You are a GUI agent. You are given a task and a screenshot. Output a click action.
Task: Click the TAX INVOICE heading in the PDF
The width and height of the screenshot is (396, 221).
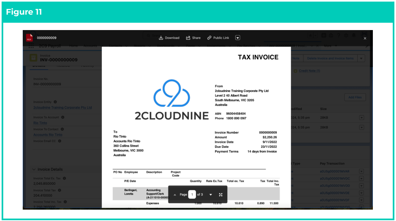[258, 57]
